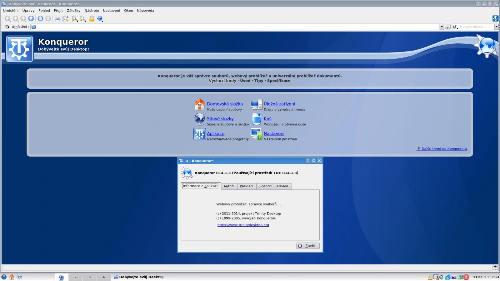Click the volume speaker tray icon
The height and width of the screenshot is (281, 500).
pos(441,277)
